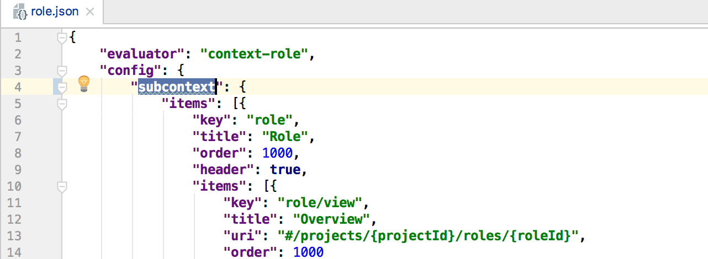This screenshot has height=259, width=708.
Task: Click the "order" key on line 14
Action: tap(249, 252)
